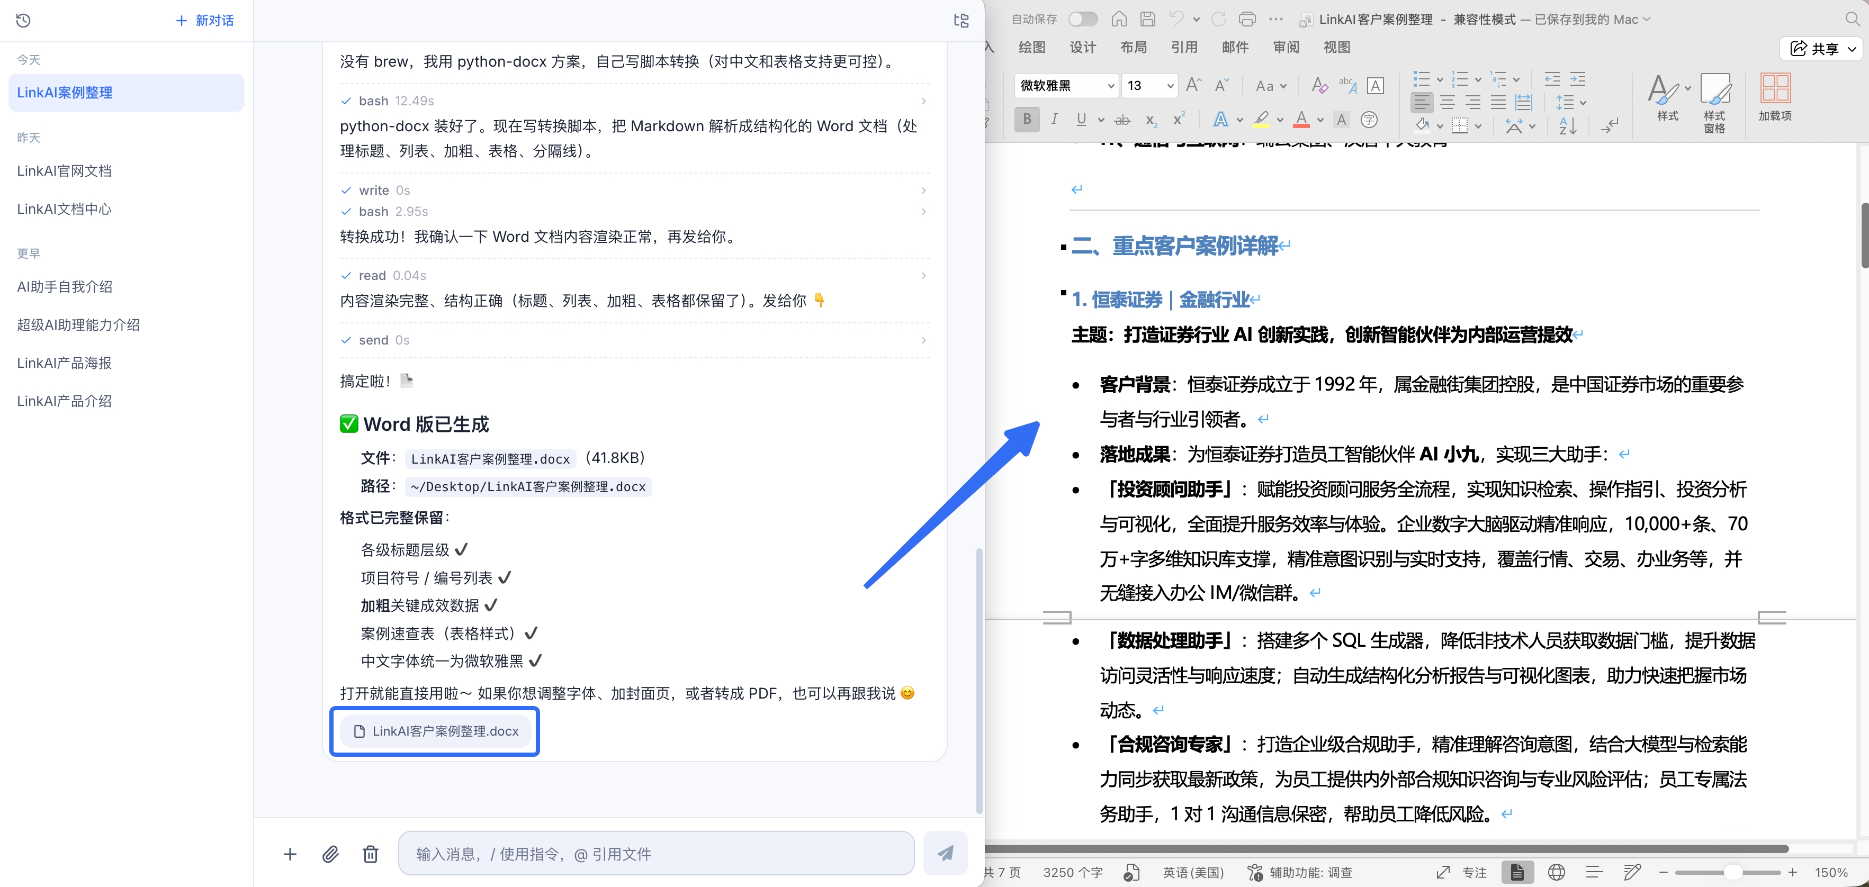This screenshot has height=887, width=1869.
Task: Expand the write 0s step
Action: 634,190
